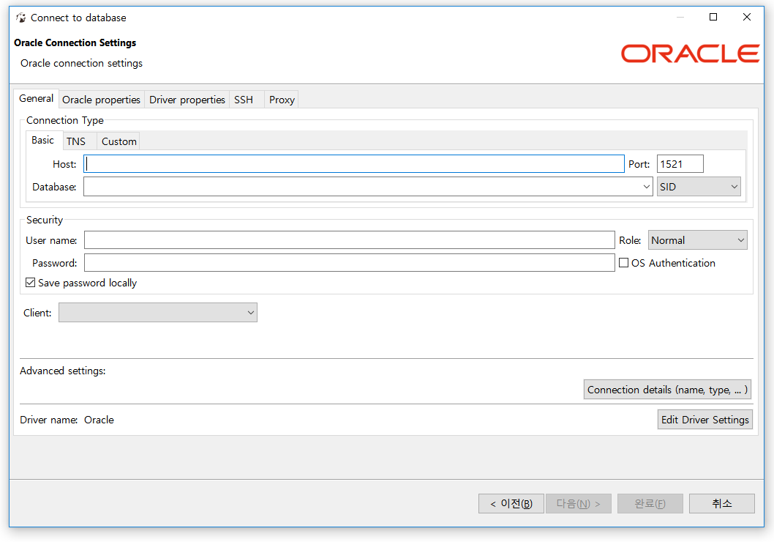Select the Custom connection type tab

119,142
